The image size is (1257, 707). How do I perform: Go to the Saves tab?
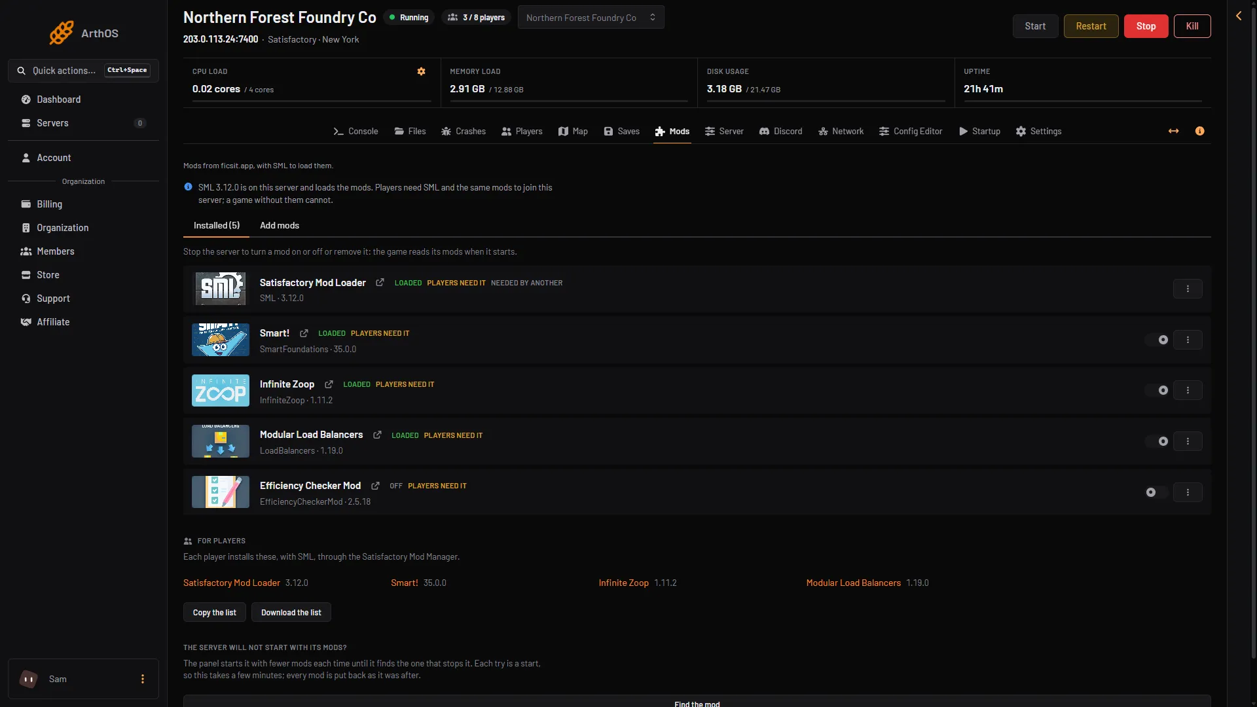(x=621, y=131)
